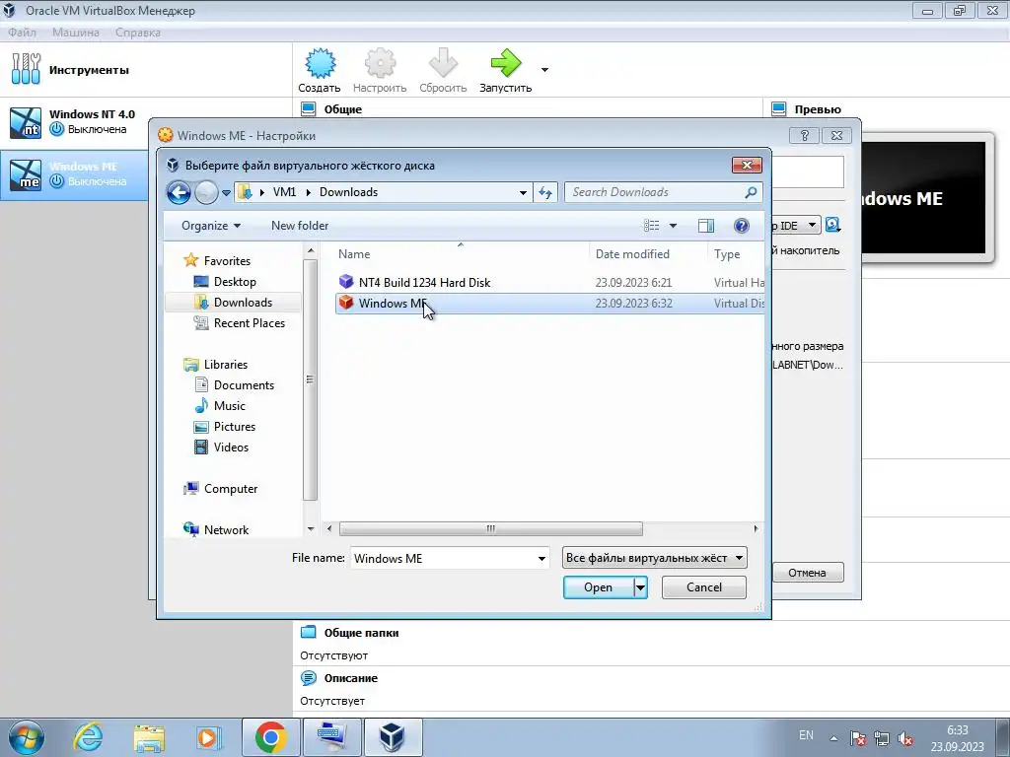This screenshot has height=757, width=1010.
Task: Select NT4 Build 1234 Hard Disk file
Action: [x=549, y=282]
